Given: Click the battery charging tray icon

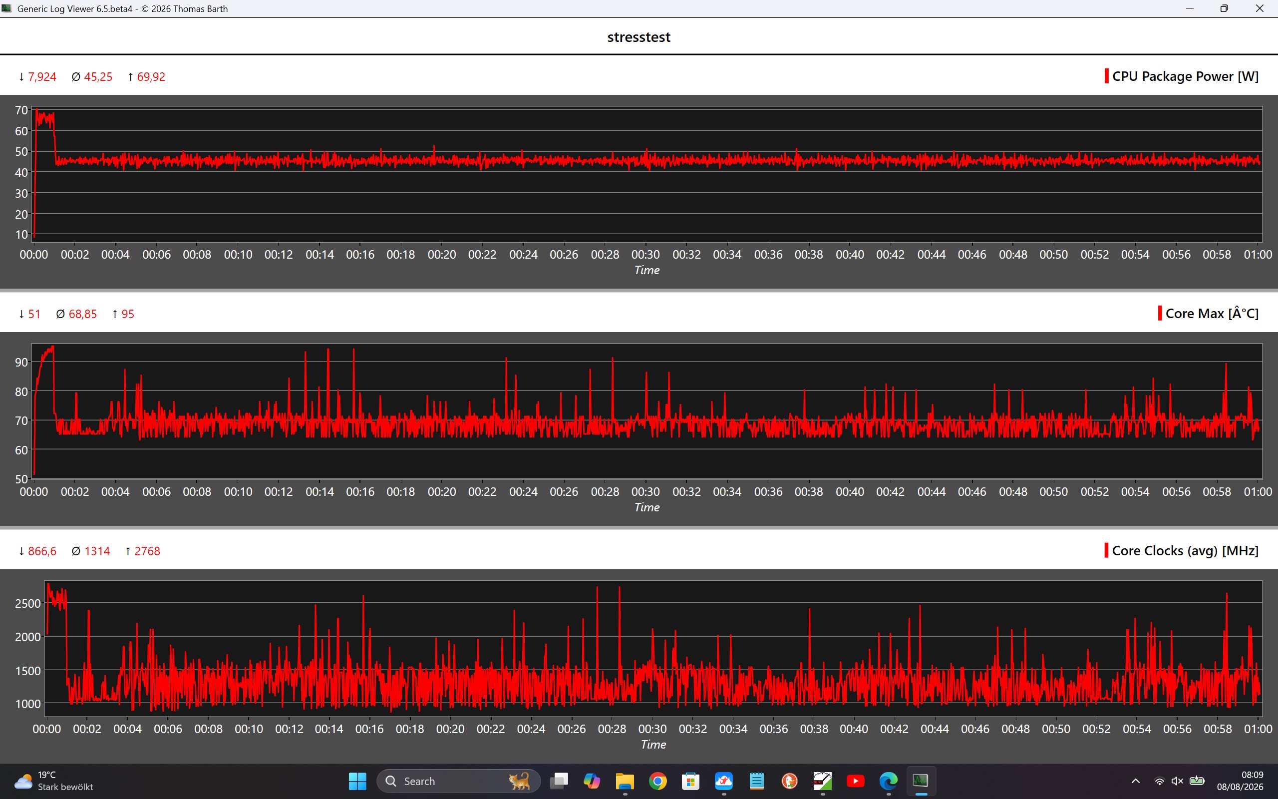Looking at the screenshot, I should click(x=1197, y=781).
